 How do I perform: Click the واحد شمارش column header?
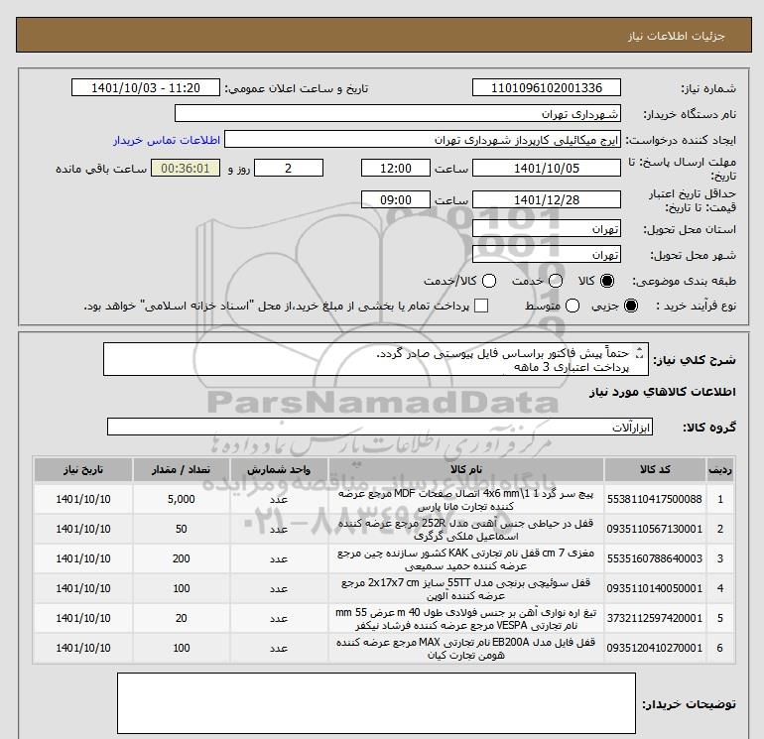tap(279, 469)
